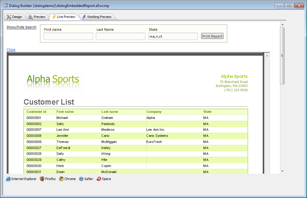307x198 pixels.
Task: Click the first name Michael
Action: [x=62, y=118]
